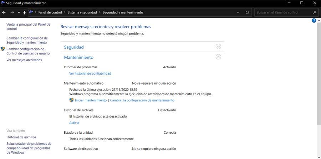Refresh the Control Panel view
The width and height of the screenshot is (321, 159).
[x=247, y=12]
